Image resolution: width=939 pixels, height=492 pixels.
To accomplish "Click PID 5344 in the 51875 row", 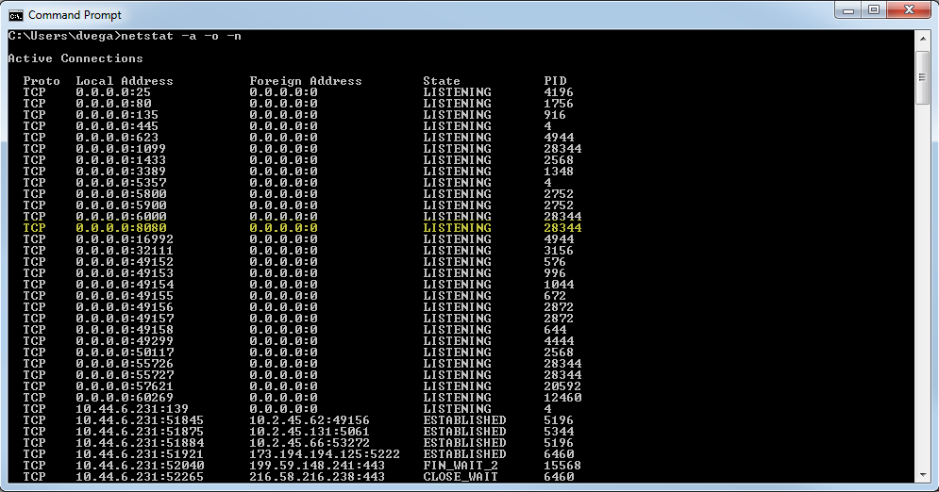I will point(559,433).
